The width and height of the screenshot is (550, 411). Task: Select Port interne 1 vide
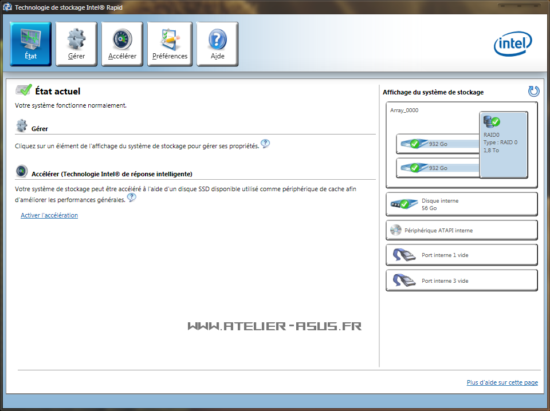(461, 255)
